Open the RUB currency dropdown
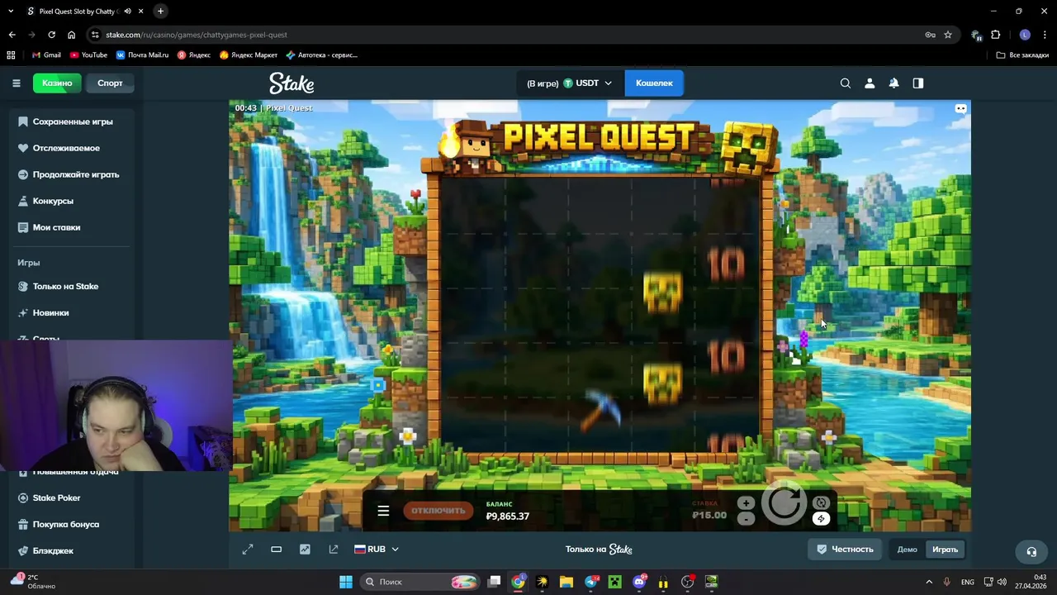Image resolution: width=1057 pixels, height=595 pixels. tap(377, 550)
